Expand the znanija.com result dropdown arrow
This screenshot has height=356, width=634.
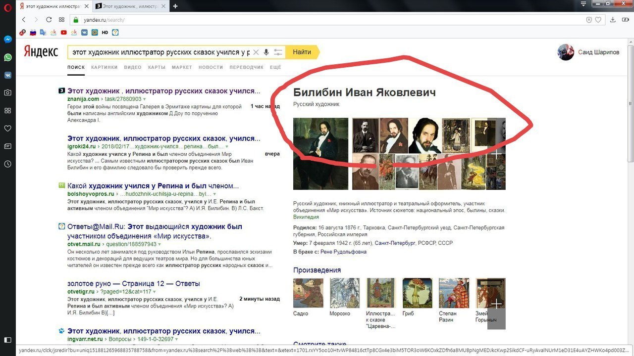pyautogui.click(x=145, y=99)
